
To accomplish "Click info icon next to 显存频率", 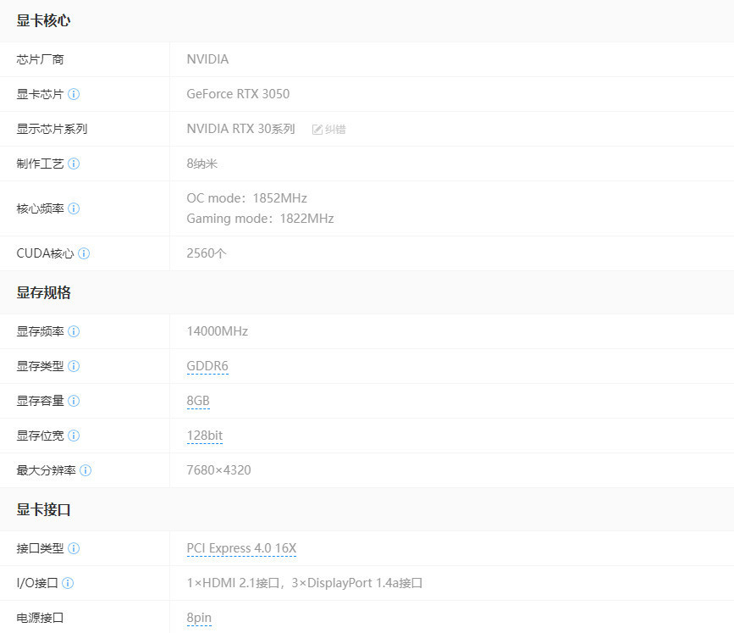I will pos(74,331).
